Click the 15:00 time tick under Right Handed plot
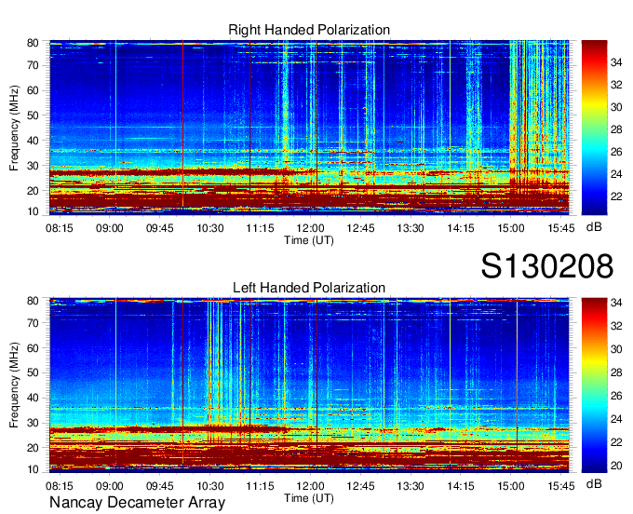The height and width of the screenshot is (514, 633). [511, 228]
